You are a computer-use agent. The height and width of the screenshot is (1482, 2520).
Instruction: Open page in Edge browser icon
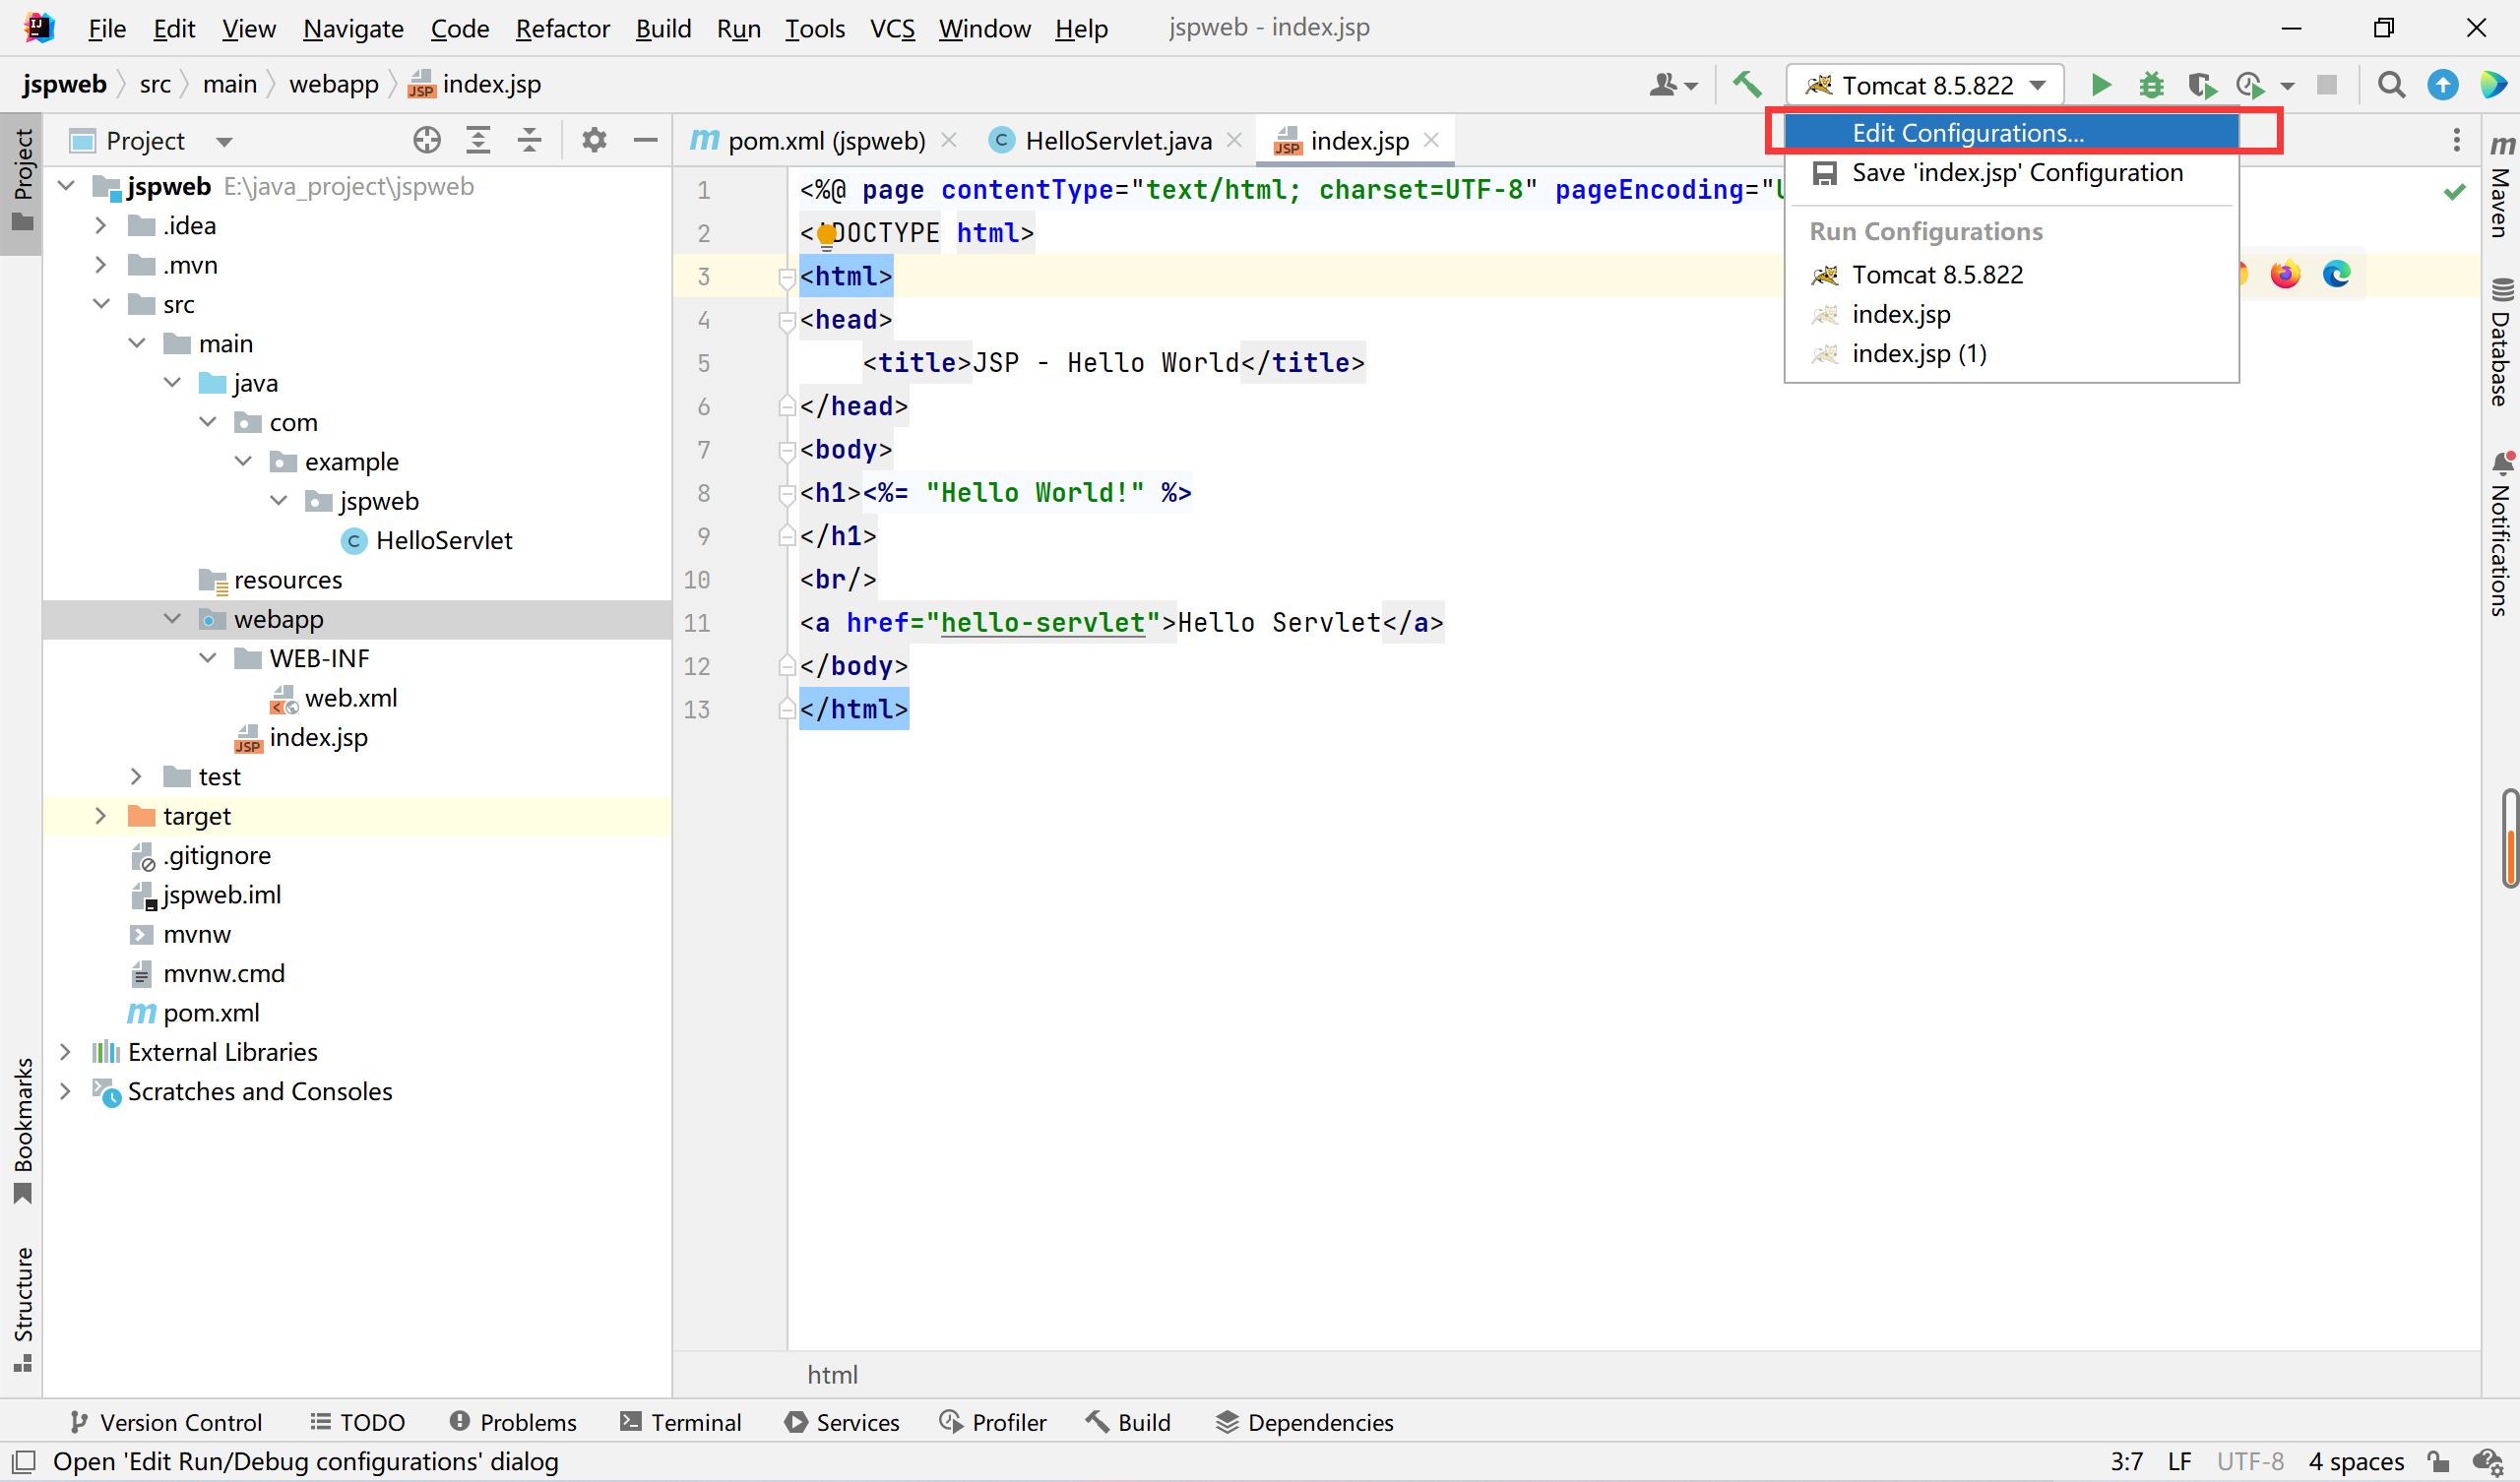click(x=2336, y=274)
